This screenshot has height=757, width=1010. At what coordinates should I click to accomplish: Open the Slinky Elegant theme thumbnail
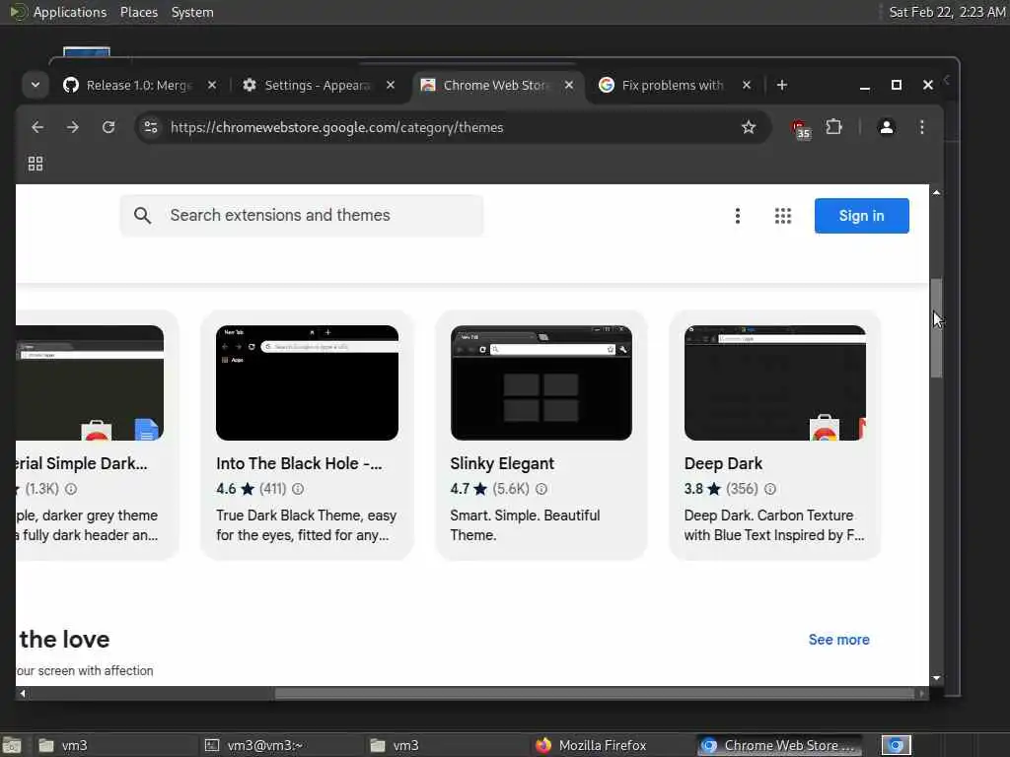coord(541,383)
